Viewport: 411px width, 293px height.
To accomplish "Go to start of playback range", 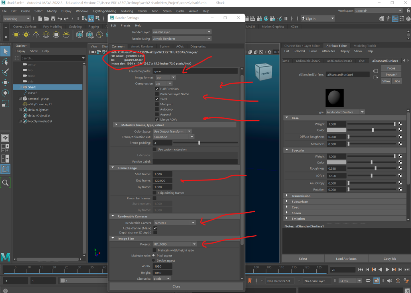I will coord(361,270).
